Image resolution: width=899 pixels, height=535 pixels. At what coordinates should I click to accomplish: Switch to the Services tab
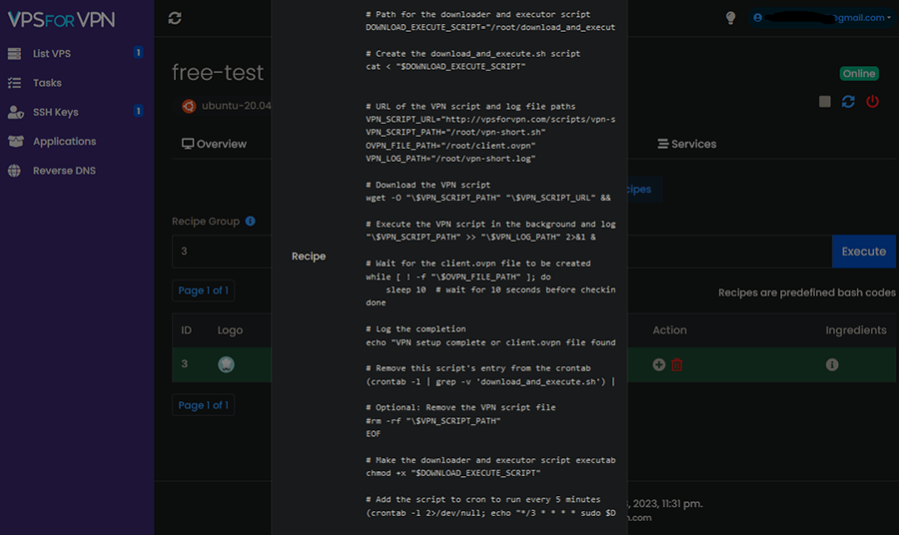[x=687, y=144]
